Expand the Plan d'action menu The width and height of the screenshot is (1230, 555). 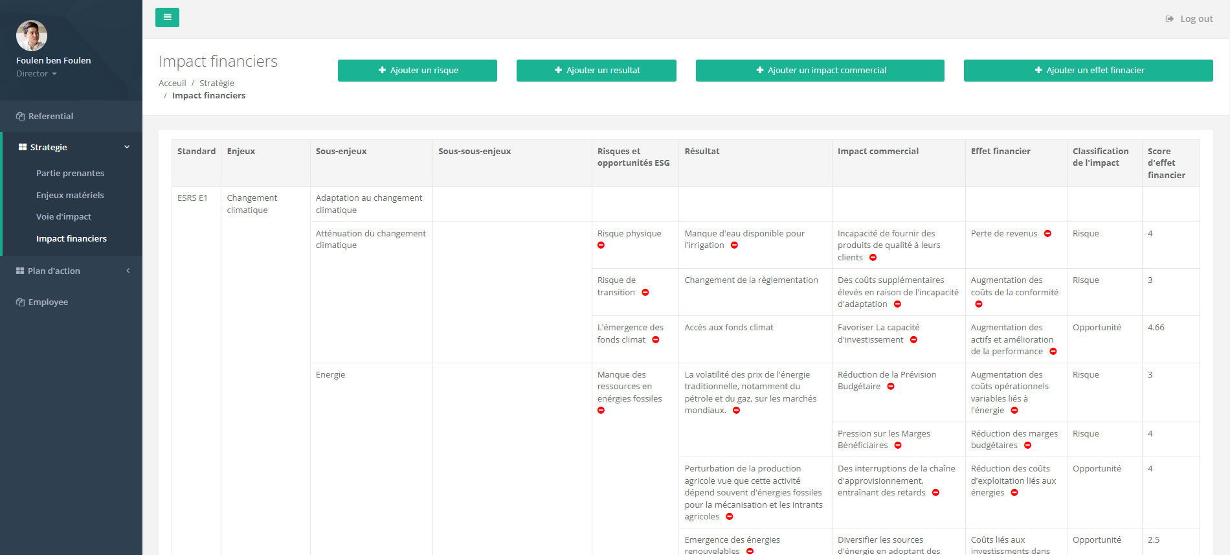pos(71,271)
